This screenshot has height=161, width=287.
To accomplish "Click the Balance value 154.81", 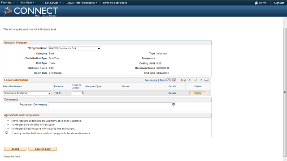I will tap(58, 93).
